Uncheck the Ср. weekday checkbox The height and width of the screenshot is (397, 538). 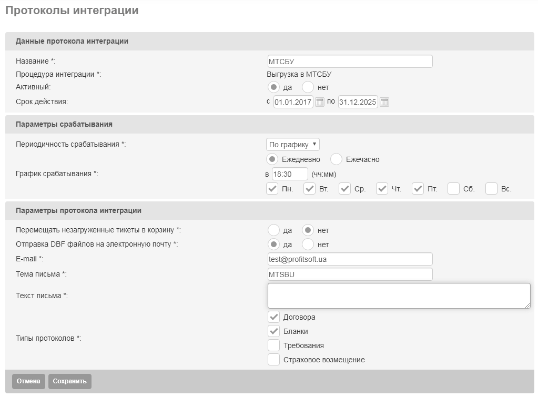coord(344,189)
